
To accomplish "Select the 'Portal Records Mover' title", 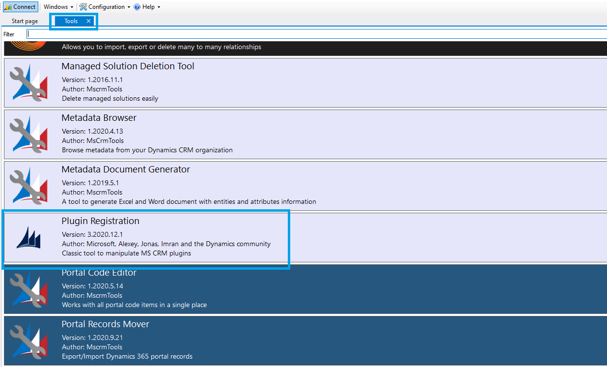I will 105,324.
